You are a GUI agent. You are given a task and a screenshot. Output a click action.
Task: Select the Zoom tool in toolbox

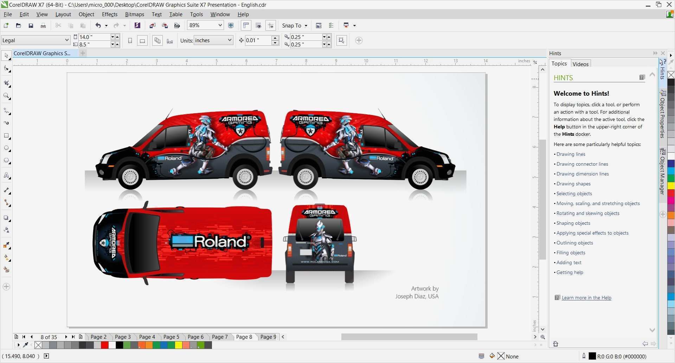(6, 96)
